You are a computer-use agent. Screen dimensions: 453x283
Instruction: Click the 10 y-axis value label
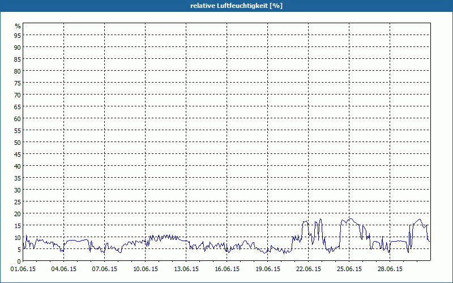click(x=18, y=238)
